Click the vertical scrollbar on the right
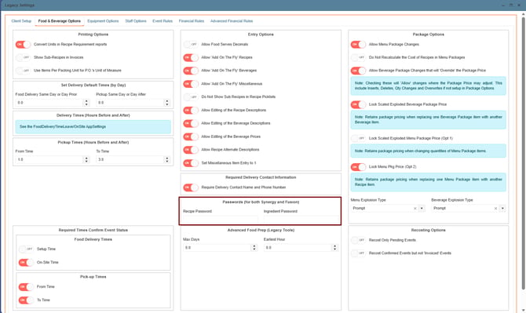The image size is (526, 313). (524, 152)
